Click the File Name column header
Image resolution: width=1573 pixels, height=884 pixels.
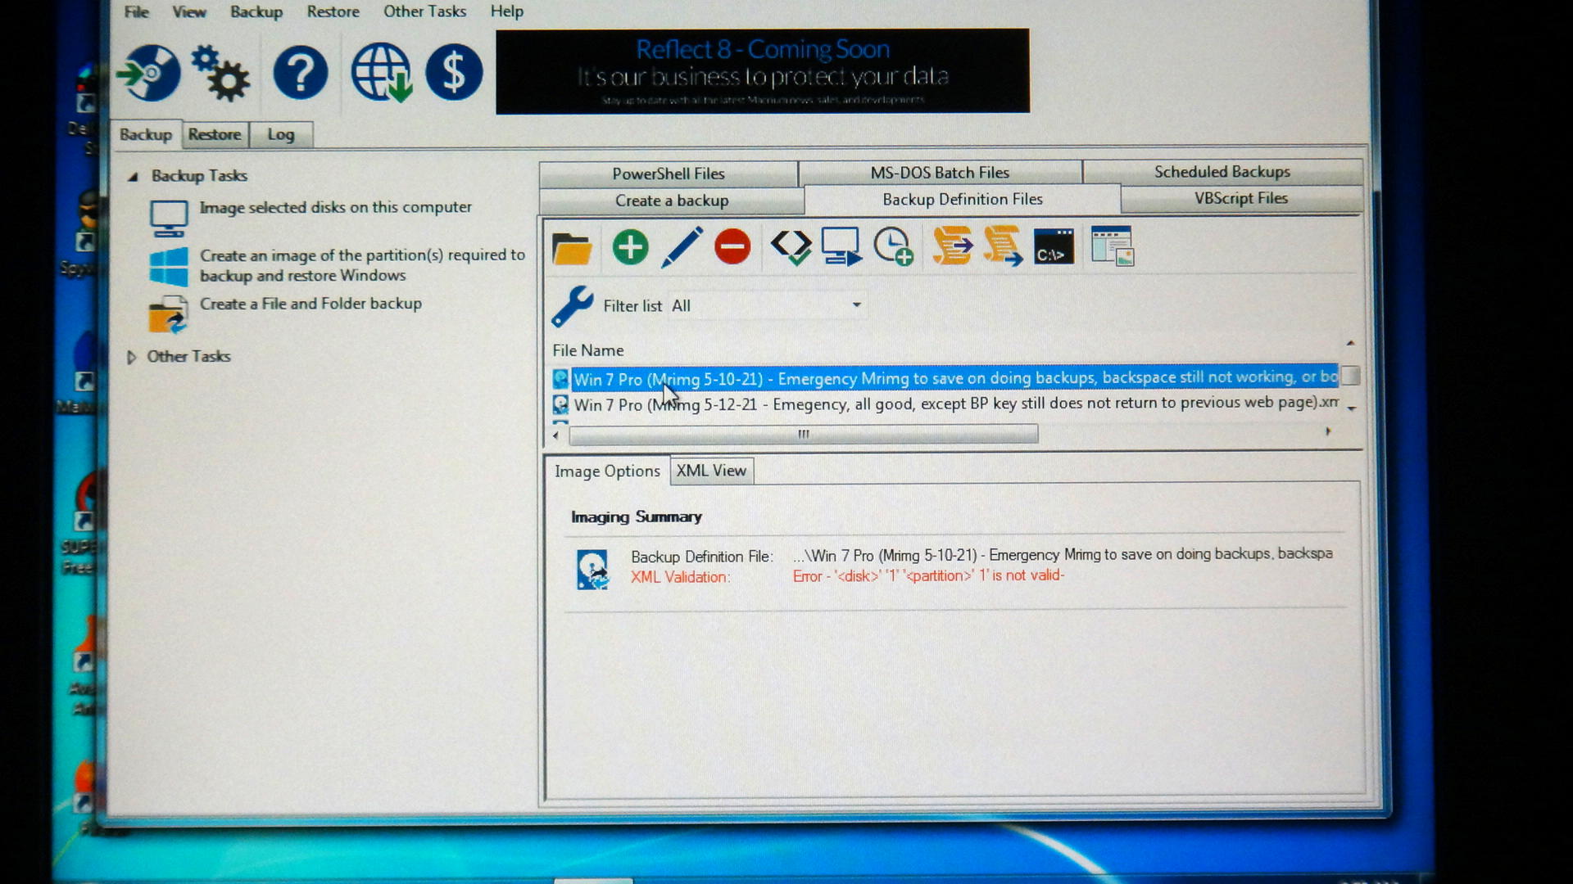[x=587, y=350]
